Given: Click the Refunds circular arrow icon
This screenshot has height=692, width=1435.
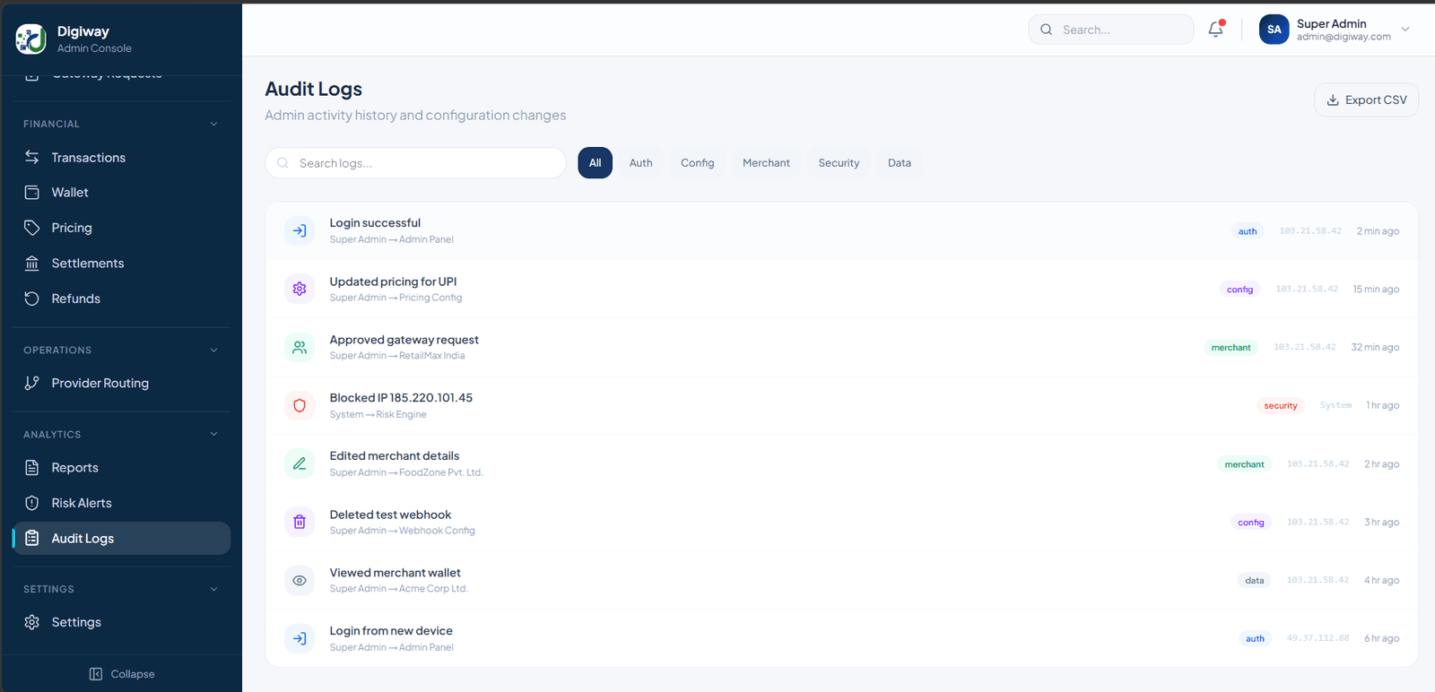Looking at the screenshot, I should click(x=32, y=298).
